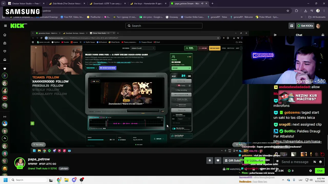Screen dimensions: 328x184
Task: Click the Dub Pack Maker button in stream
Action: (x=214, y=48)
